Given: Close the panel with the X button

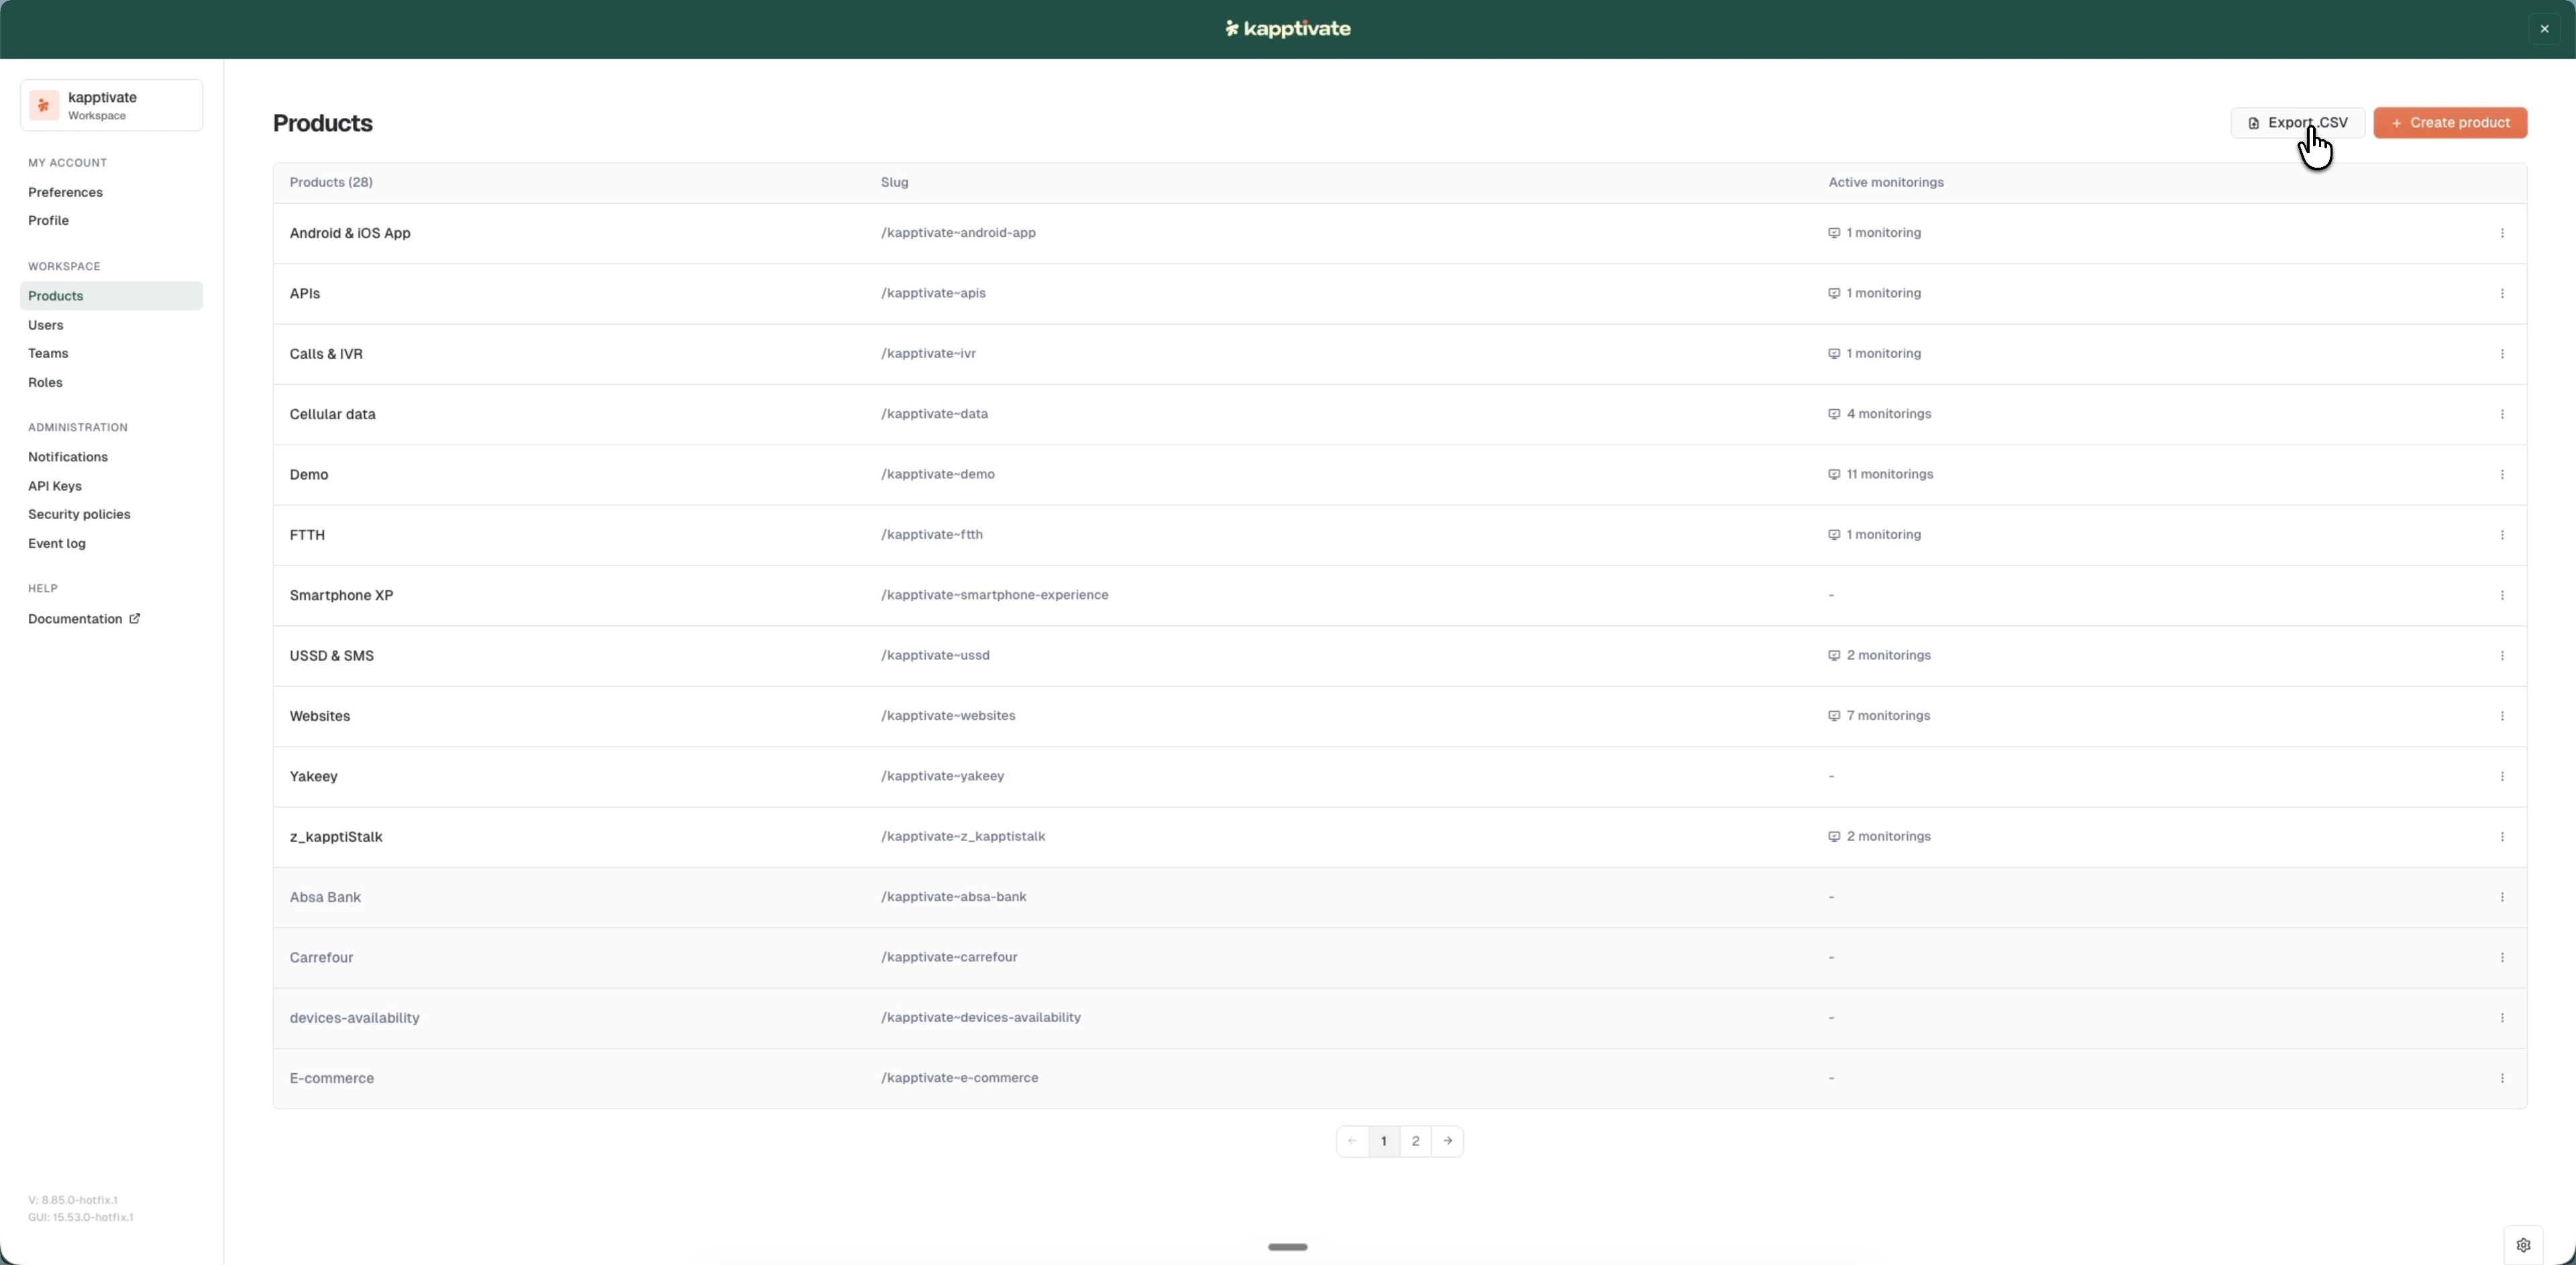Looking at the screenshot, I should point(2545,29).
